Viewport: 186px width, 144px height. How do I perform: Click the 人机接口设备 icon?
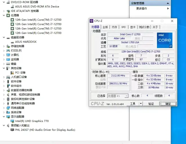(8, 77)
